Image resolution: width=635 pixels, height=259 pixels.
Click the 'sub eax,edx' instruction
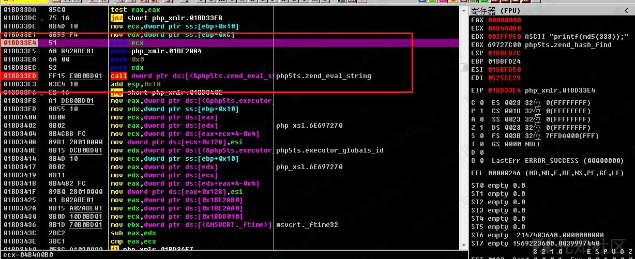point(133,233)
